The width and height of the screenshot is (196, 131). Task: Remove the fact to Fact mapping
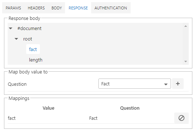(x=181, y=118)
